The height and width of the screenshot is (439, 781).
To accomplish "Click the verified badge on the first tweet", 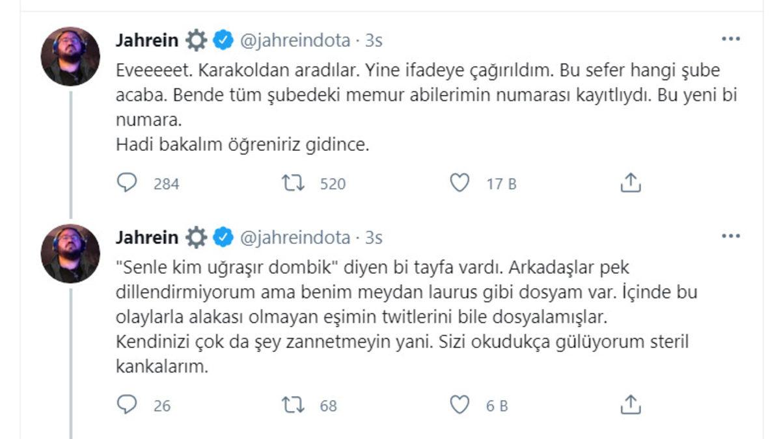I will (222, 40).
